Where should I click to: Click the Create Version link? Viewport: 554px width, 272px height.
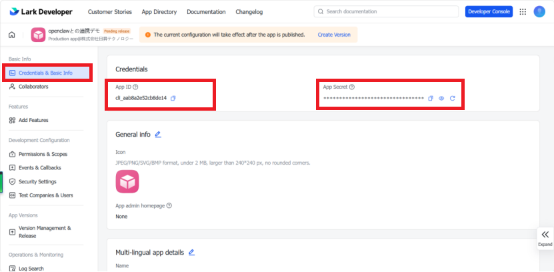(334, 35)
